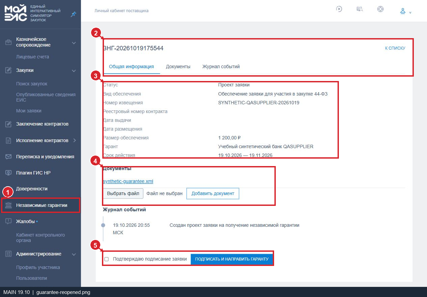Viewport: 427px width, 297px height.
Task: Click the request number ЗНГ-20261019175544
Action: click(x=133, y=48)
